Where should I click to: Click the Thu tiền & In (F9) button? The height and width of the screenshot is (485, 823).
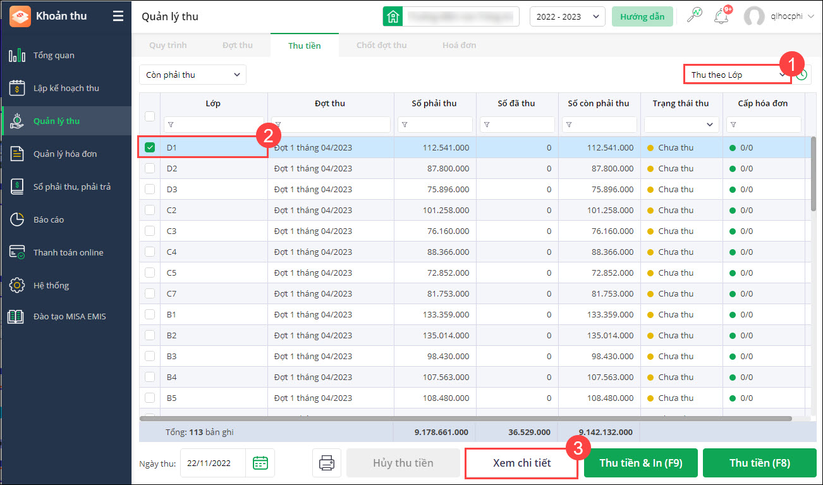(641, 463)
